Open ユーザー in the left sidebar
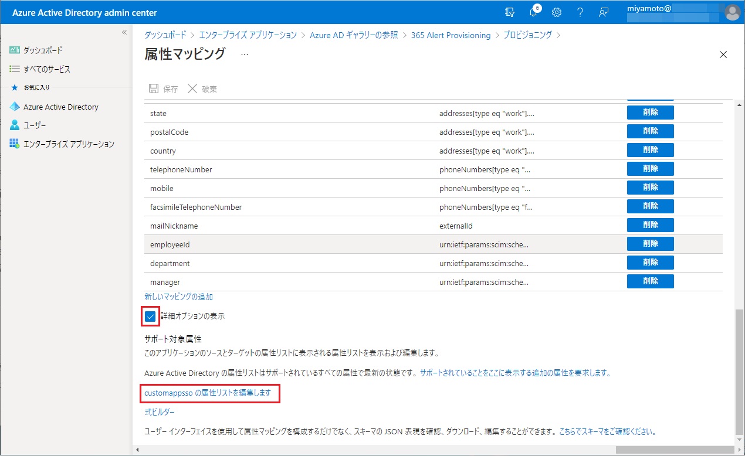The image size is (745, 456). click(x=35, y=125)
